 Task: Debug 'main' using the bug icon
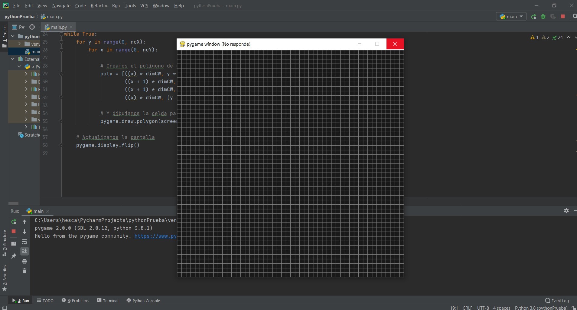tap(543, 17)
